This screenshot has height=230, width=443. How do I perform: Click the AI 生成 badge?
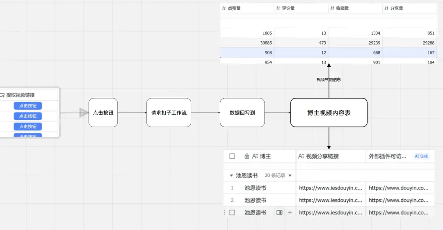tap(421, 156)
